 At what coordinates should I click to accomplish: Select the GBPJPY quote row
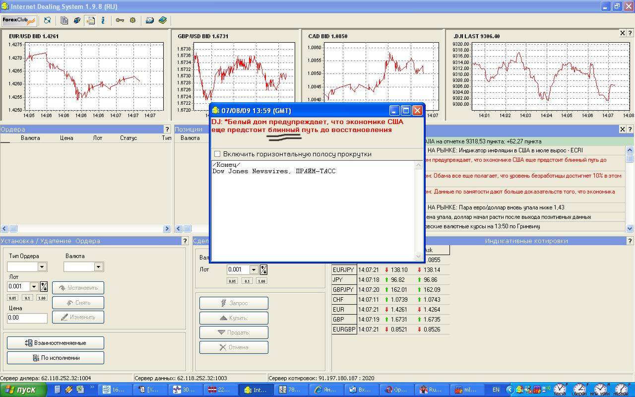[391, 290]
